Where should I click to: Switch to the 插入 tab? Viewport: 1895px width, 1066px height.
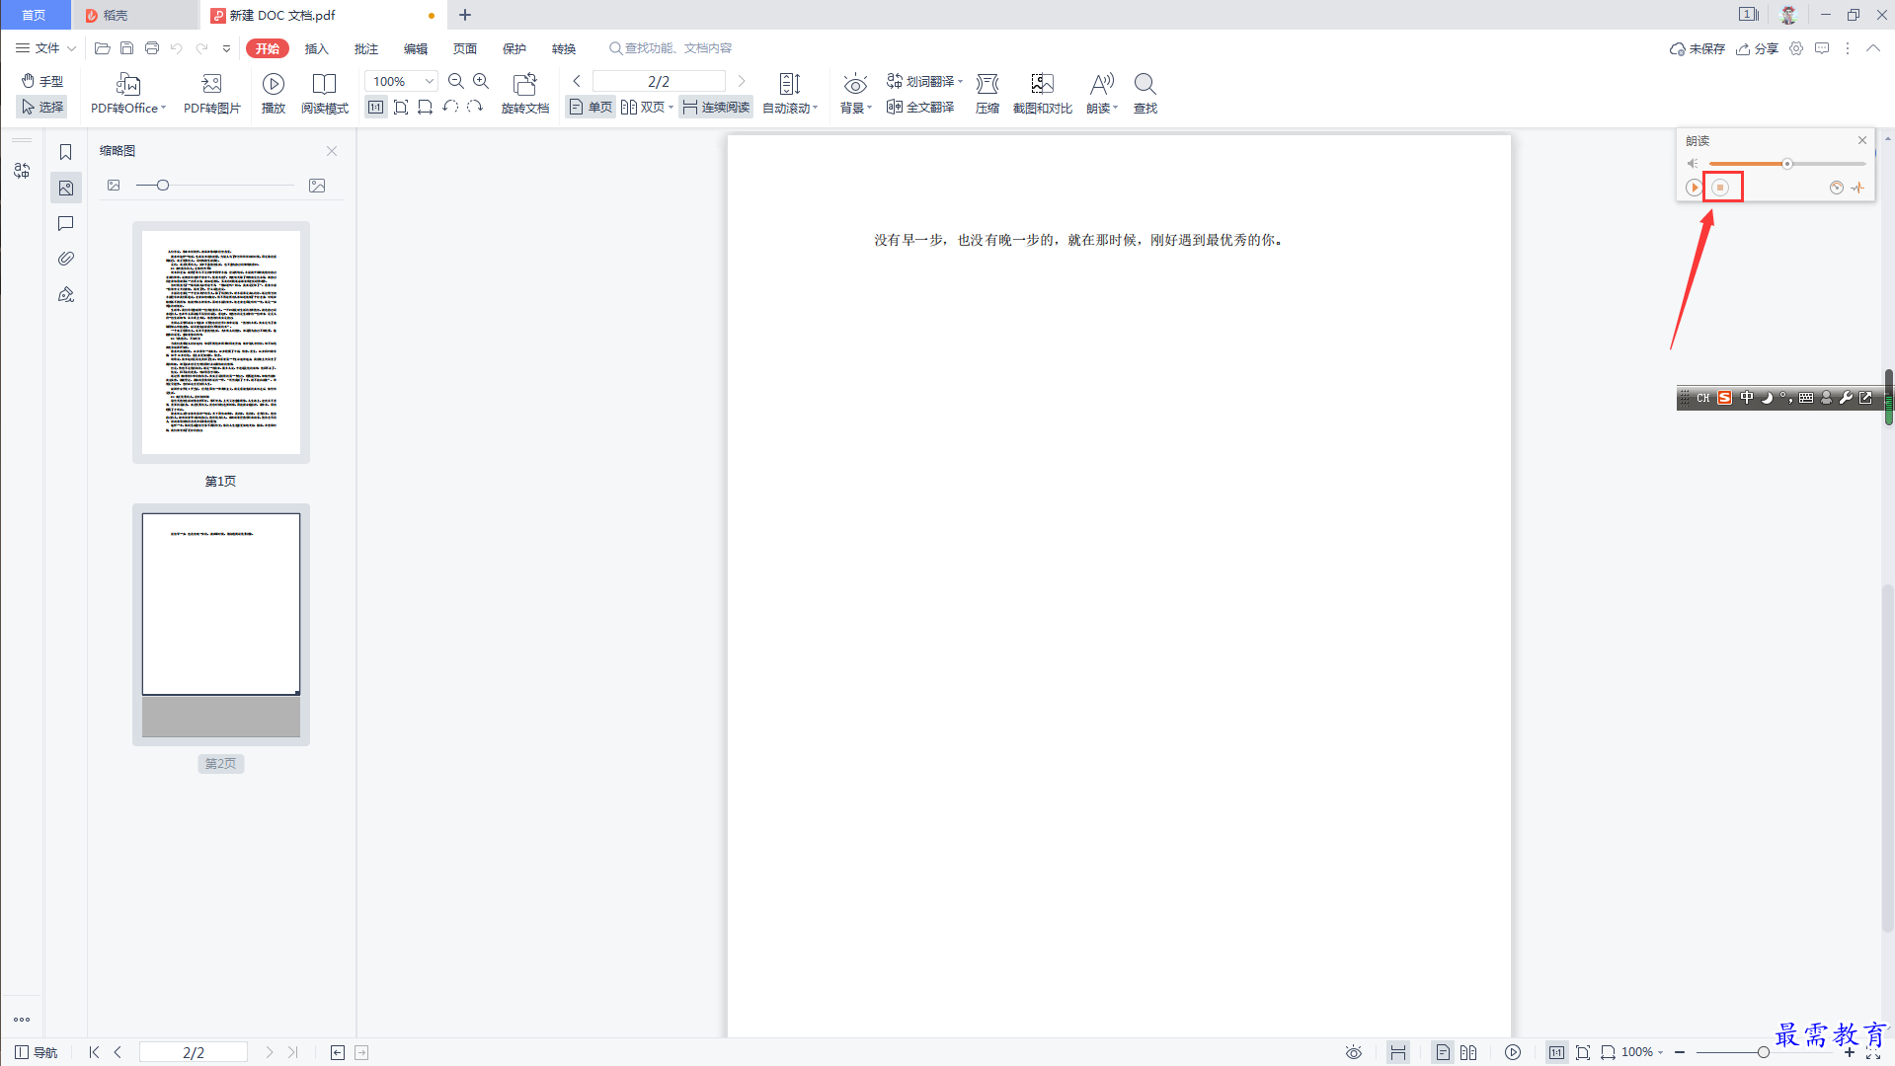(x=316, y=48)
